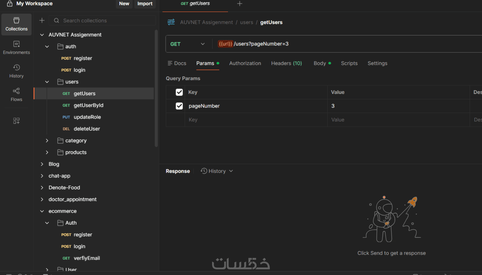Click the workspace lock icon
This screenshot has height=275, width=482.
pyautogui.click(x=10, y=3)
